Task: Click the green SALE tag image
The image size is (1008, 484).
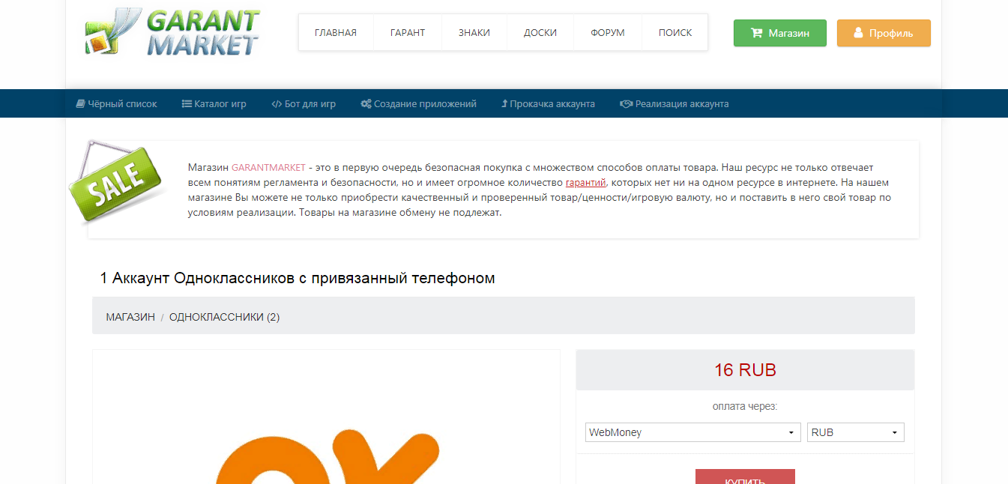Action: coord(116,182)
